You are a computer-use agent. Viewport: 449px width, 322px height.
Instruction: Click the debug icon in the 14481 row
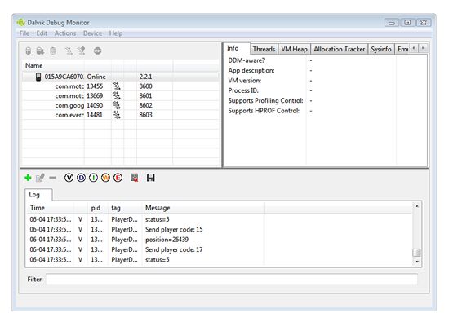[117, 115]
